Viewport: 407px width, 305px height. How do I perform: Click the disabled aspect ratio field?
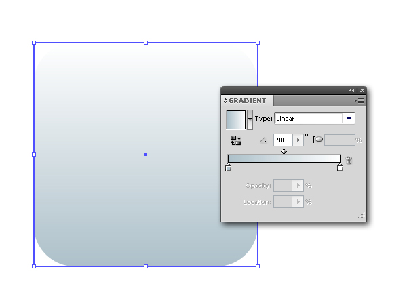coord(340,140)
